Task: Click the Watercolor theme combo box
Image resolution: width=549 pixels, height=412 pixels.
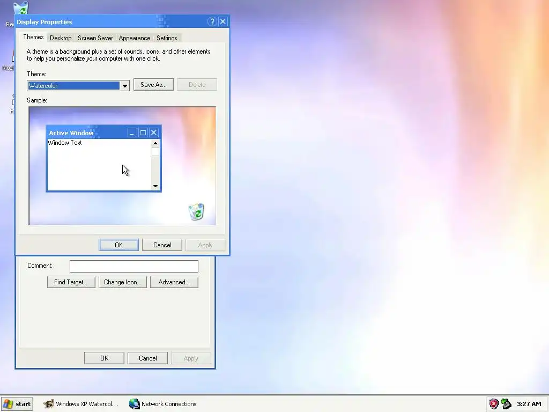Action: coord(78,86)
